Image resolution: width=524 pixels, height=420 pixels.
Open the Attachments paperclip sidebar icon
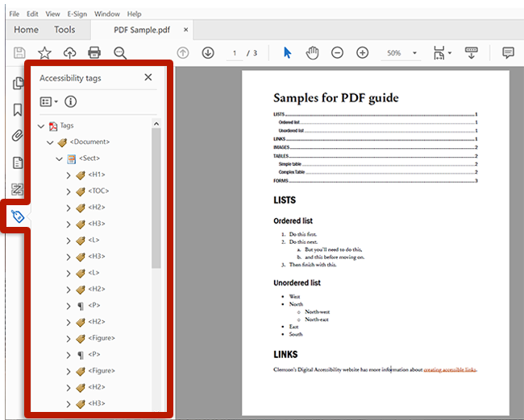[x=18, y=136]
